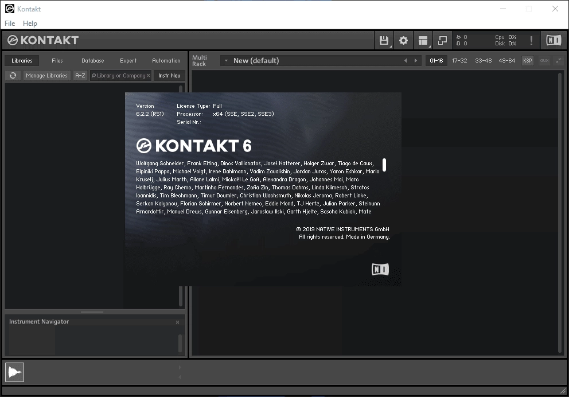Switch to the Libraries tab
This screenshot has height=397, width=569.
(x=22, y=61)
